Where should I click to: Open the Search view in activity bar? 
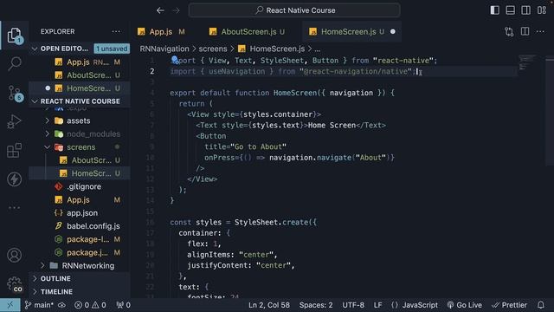[x=15, y=63]
